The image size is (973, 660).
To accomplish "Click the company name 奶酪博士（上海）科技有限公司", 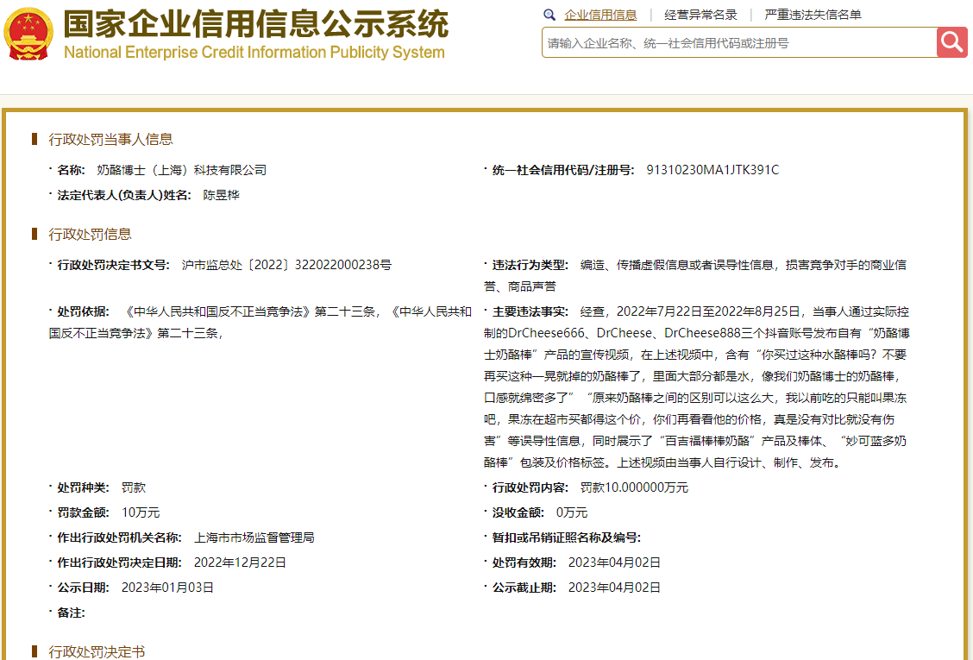I will click(182, 170).
